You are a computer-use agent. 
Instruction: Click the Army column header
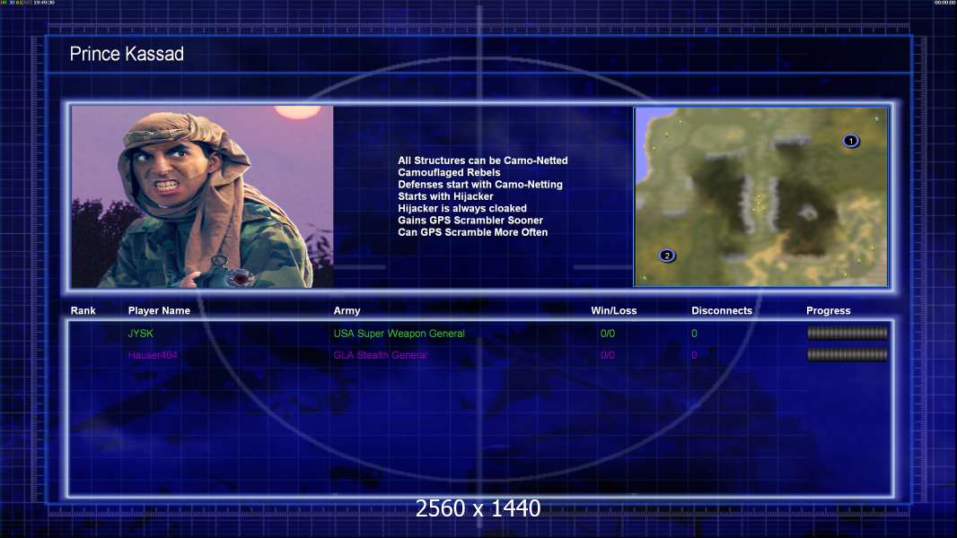[347, 311]
